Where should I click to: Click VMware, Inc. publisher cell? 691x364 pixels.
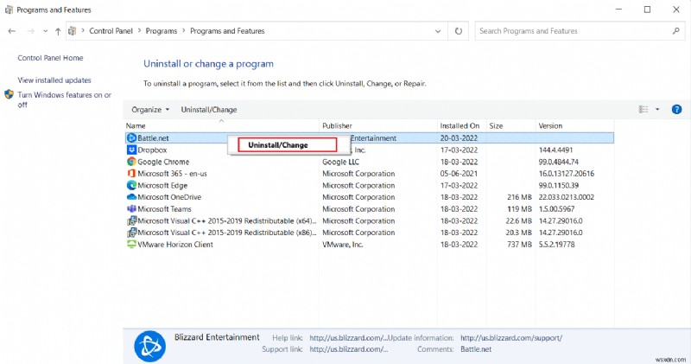click(342, 245)
